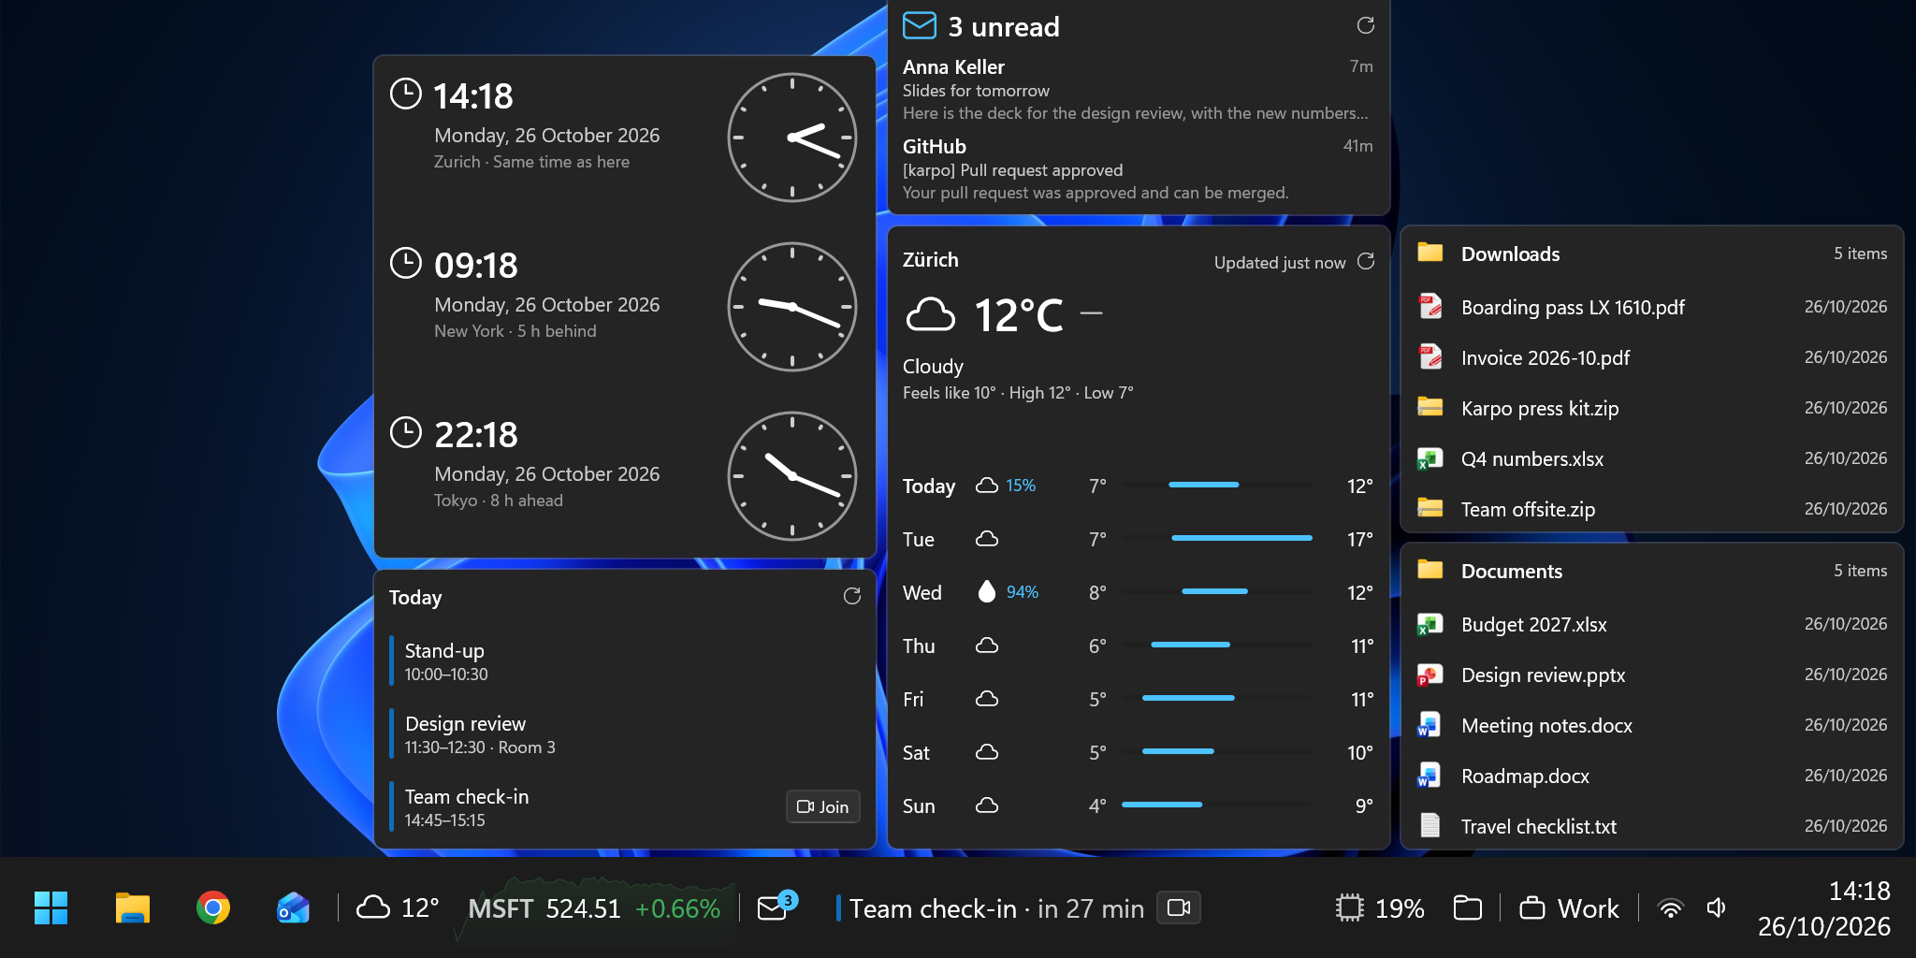Open Travel checklist.txt

(x=1651, y=826)
